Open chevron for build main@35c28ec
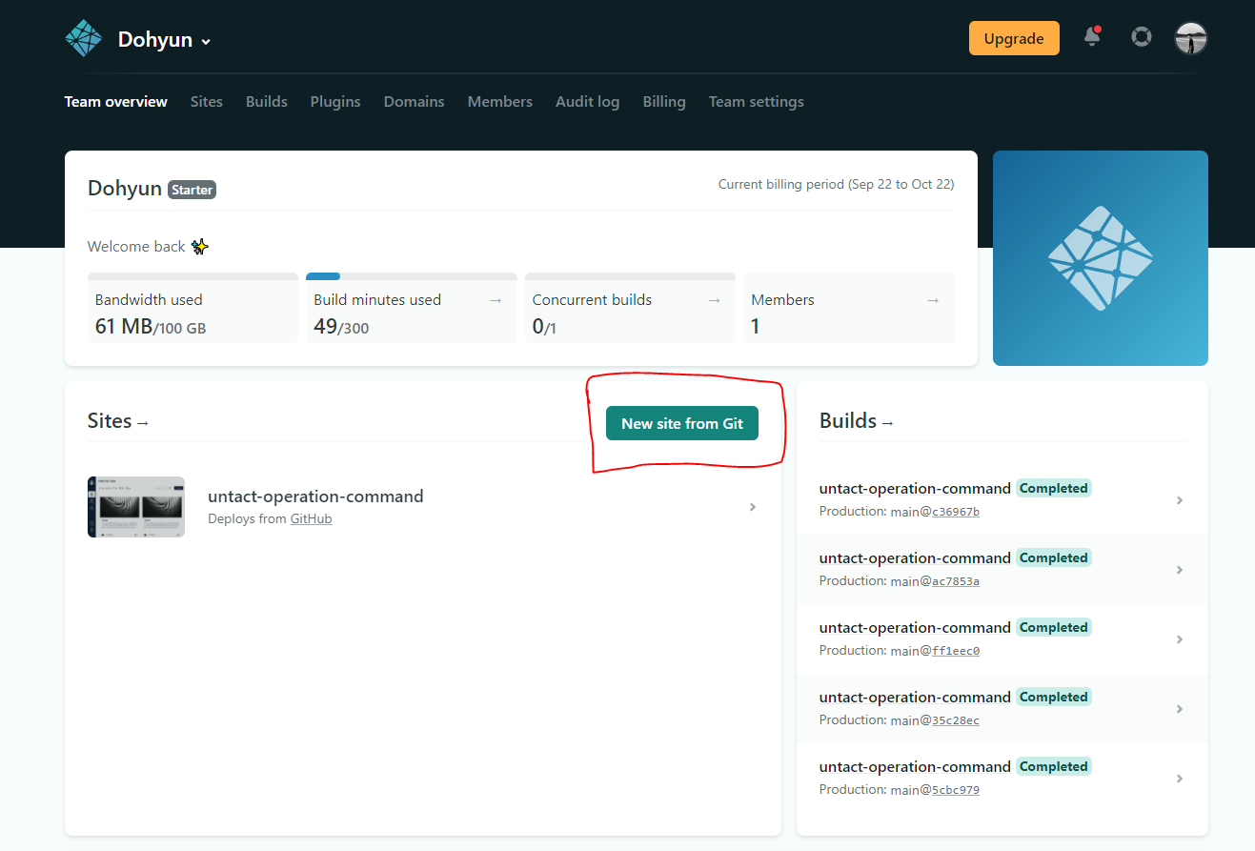Image resolution: width=1255 pixels, height=851 pixels. coord(1180,709)
